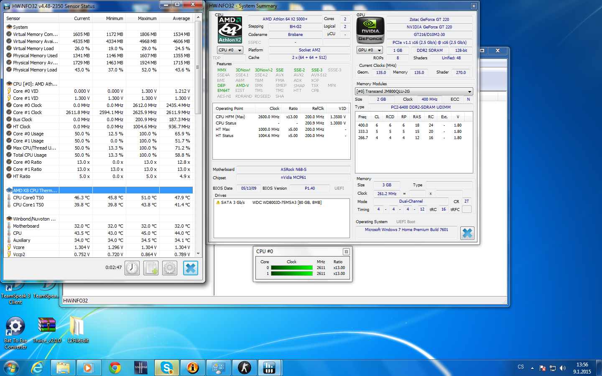
Task: Select the System sensor group row
Action: point(99,27)
